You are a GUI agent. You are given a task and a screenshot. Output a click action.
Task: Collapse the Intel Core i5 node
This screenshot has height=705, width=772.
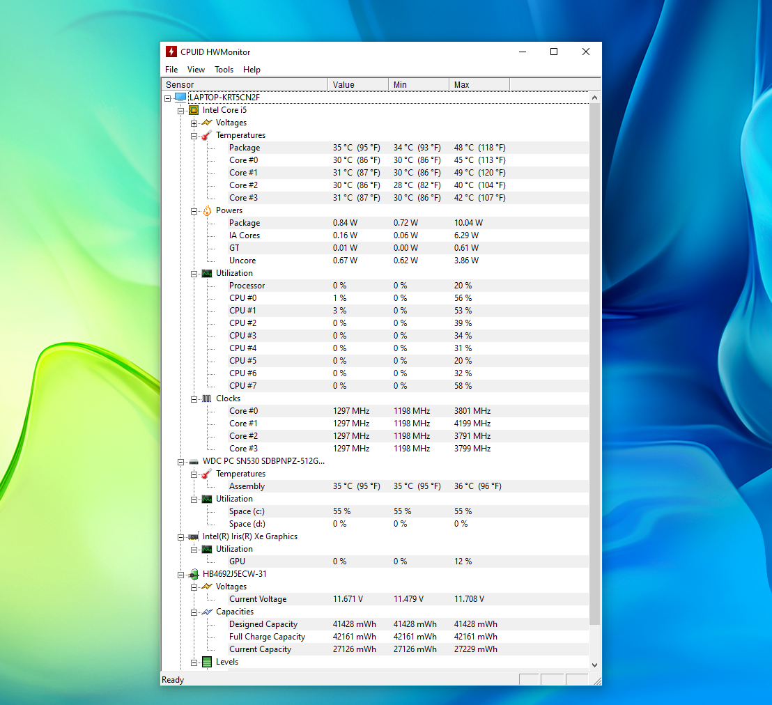pyautogui.click(x=180, y=111)
